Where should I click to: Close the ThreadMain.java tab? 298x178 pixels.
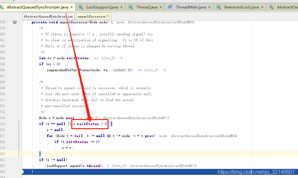click(209, 7)
